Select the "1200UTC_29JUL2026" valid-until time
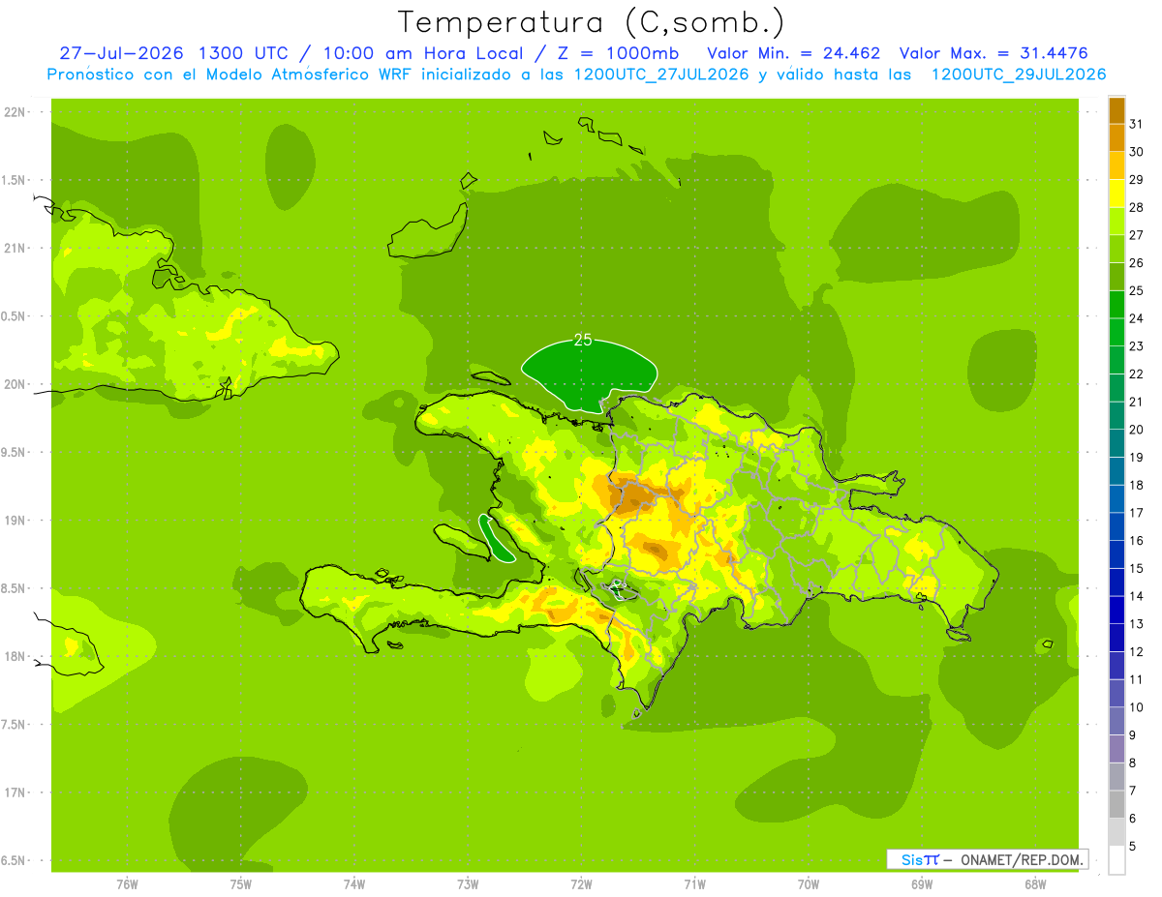Viewport: 1162px width, 897px height. coord(1019,74)
